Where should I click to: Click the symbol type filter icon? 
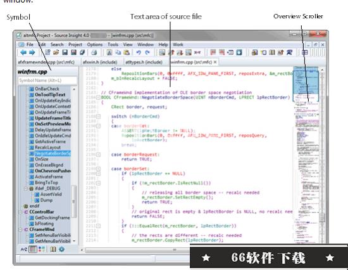point(42,249)
